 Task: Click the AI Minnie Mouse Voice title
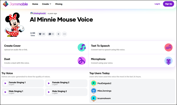click(61, 20)
